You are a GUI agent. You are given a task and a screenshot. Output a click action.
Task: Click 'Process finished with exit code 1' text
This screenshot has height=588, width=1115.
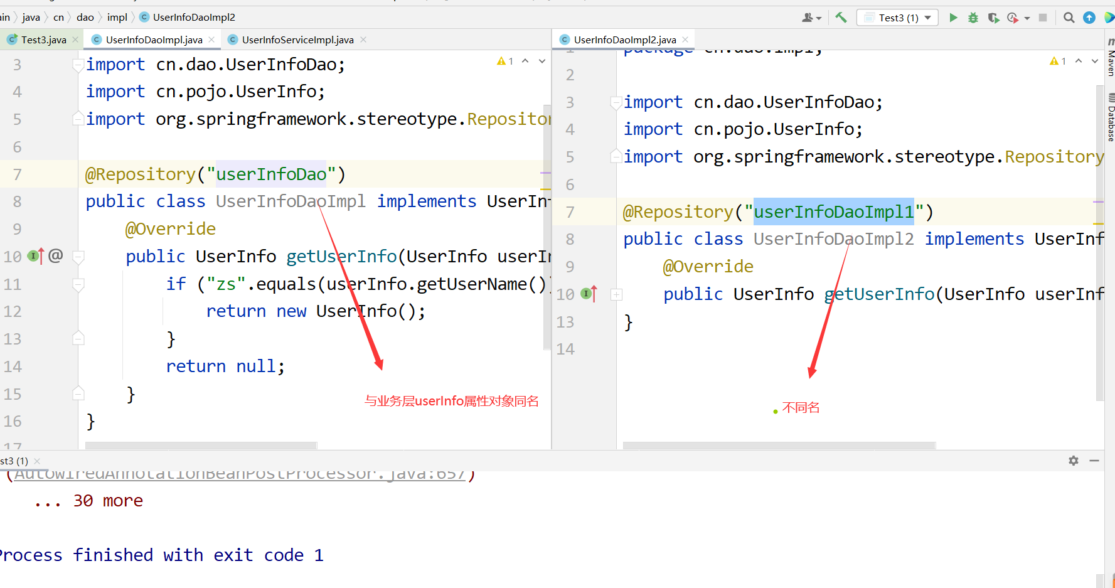point(162,555)
